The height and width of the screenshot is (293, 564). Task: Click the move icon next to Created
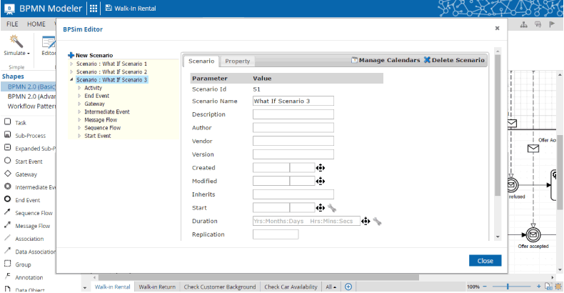pos(321,167)
